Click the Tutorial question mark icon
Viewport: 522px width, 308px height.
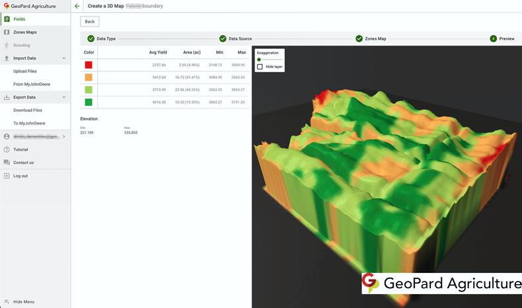[7, 149]
